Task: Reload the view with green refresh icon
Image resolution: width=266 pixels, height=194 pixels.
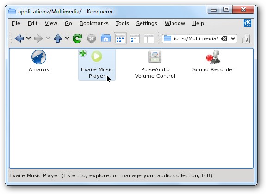Action: (x=77, y=38)
